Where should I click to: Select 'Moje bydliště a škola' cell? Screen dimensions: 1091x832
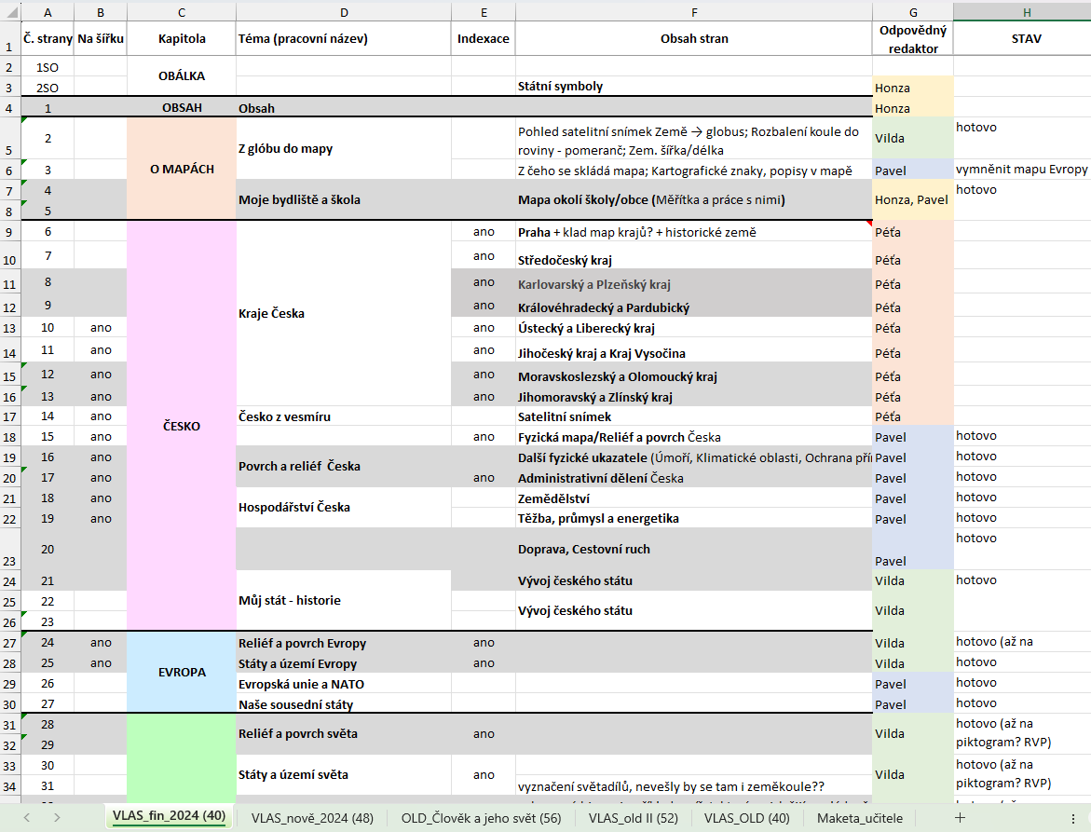(x=344, y=199)
